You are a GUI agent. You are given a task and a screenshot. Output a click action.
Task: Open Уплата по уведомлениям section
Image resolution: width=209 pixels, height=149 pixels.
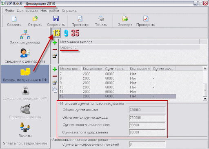(x=25, y=143)
